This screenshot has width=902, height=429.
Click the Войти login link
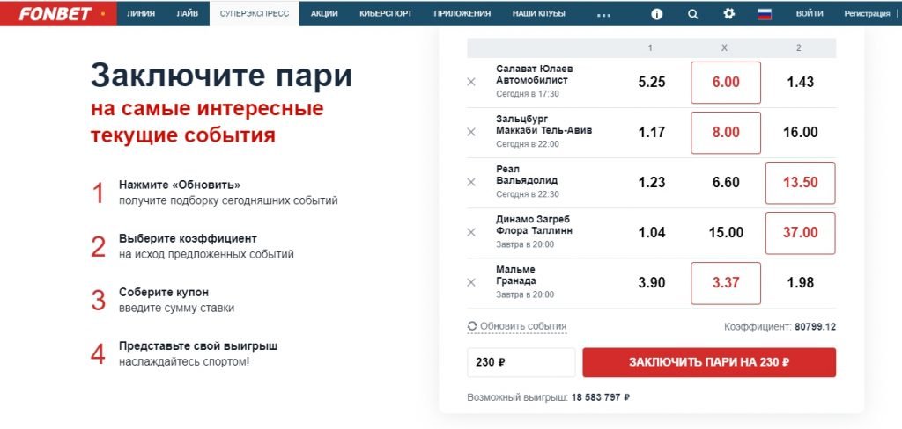click(x=809, y=14)
